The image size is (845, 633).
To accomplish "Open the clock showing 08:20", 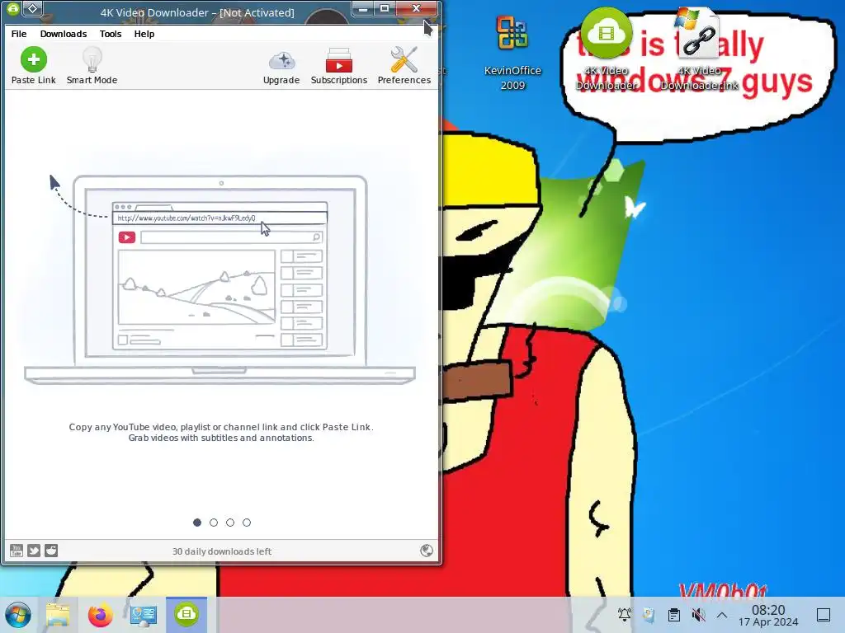I will [768, 615].
